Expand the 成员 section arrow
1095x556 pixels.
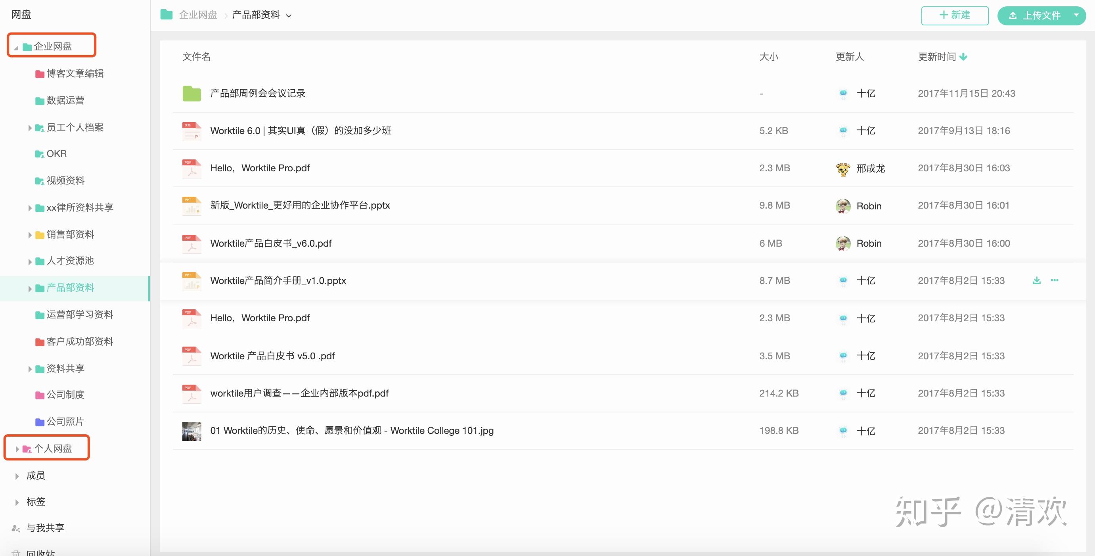tap(17, 476)
